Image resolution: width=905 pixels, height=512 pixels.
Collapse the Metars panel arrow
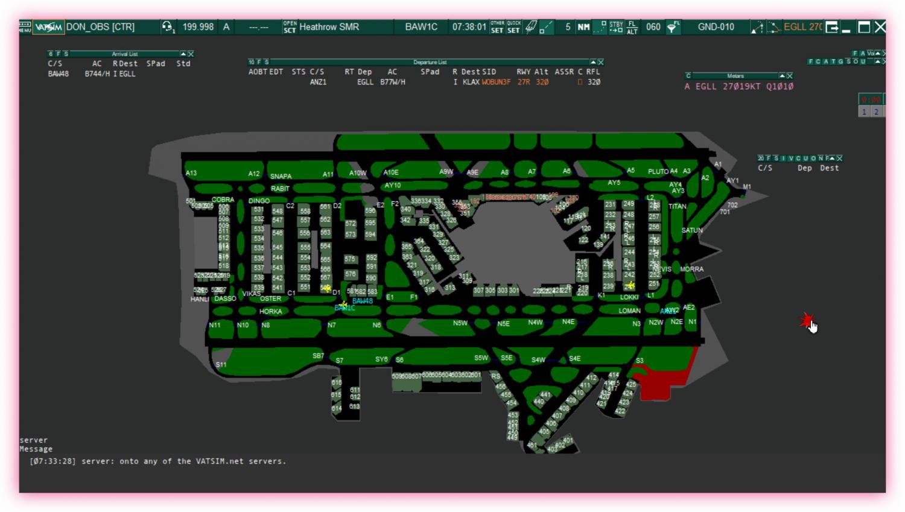(x=782, y=76)
